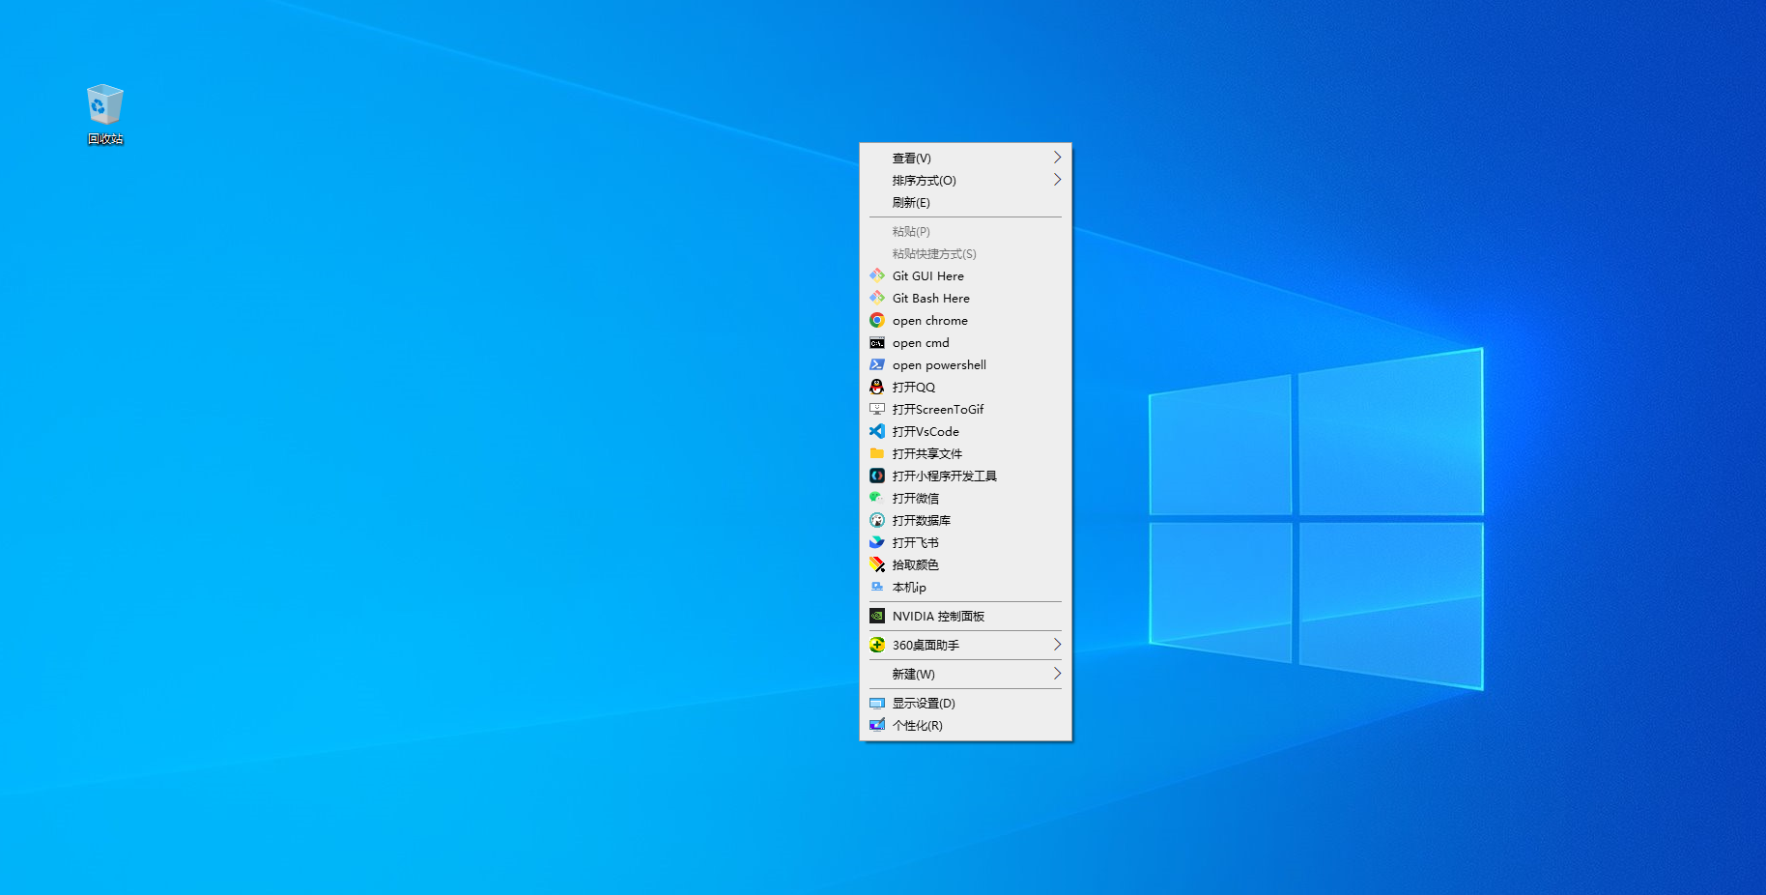Screen dimensions: 1766x895
Task: Click the PowerShell icon
Action: coord(877,364)
